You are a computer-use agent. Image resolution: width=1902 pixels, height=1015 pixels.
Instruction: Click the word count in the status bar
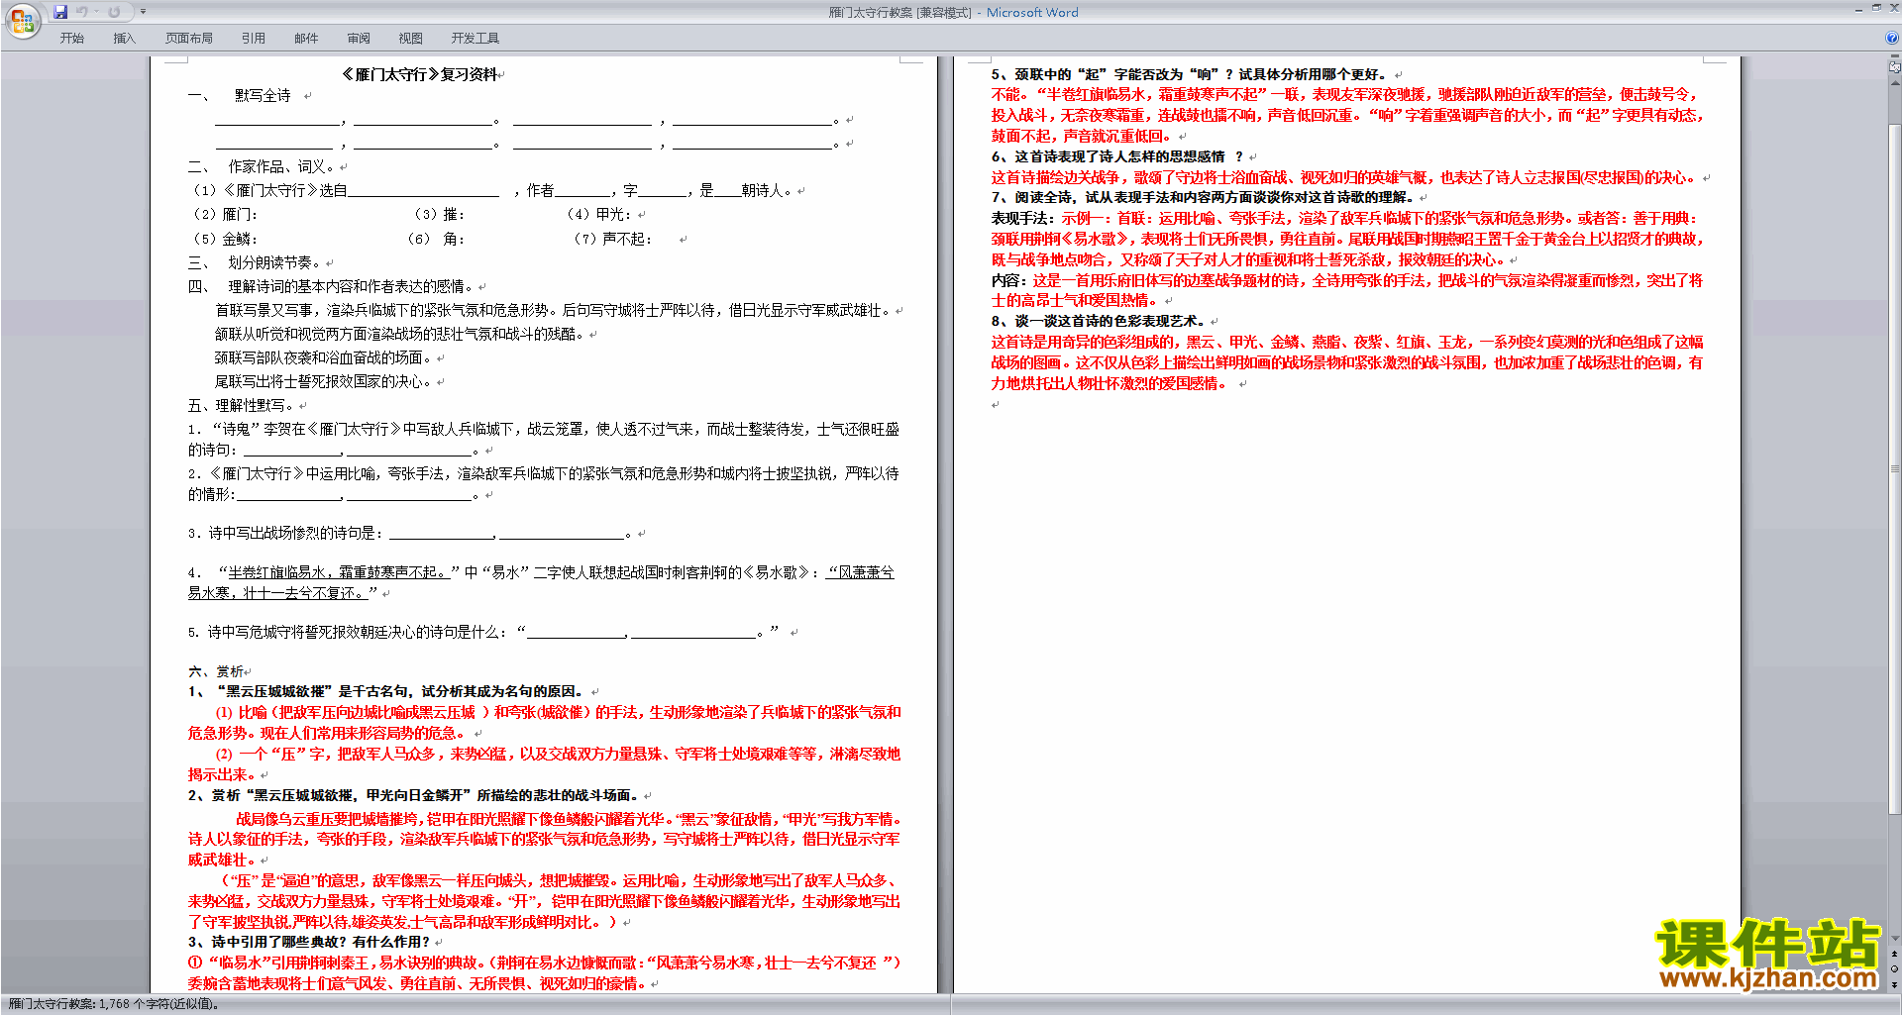[114, 1004]
